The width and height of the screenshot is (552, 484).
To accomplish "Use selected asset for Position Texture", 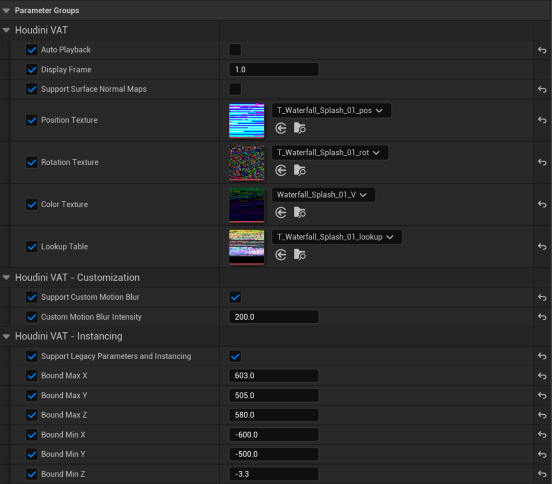I will coord(281,128).
